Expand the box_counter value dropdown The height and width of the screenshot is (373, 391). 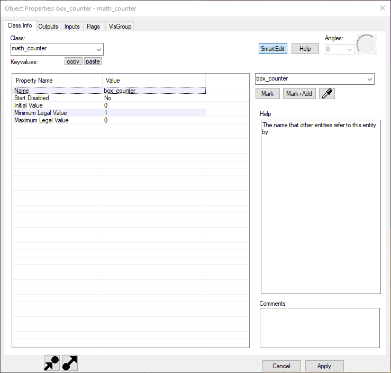[369, 79]
